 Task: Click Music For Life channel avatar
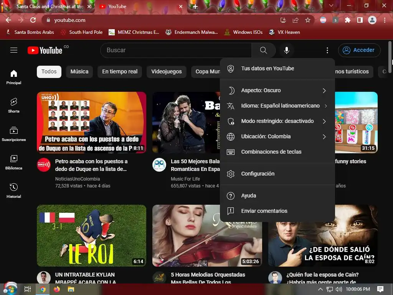(x=159, y=165)
